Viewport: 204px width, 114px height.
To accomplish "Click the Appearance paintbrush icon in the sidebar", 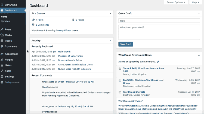I will pyautogui.click(x=2, y=54).
